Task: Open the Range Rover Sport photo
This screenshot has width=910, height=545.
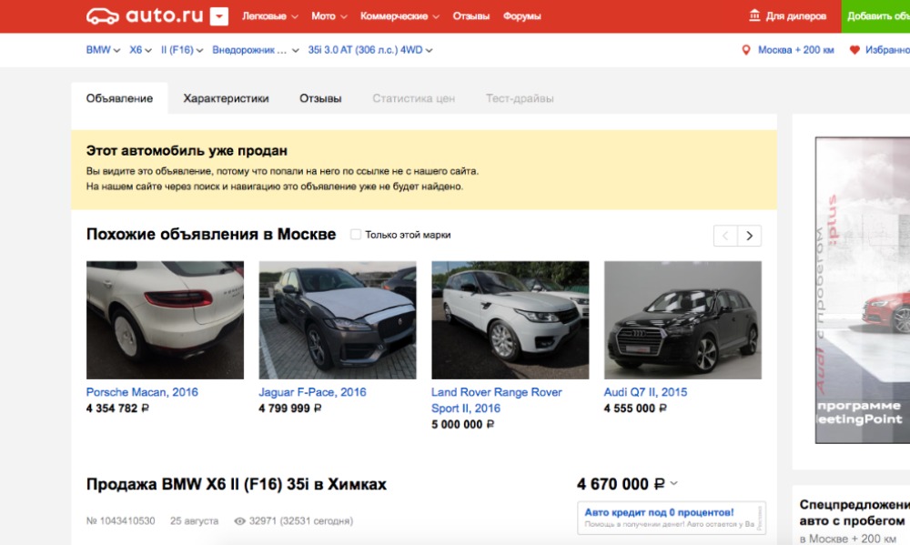Action: (x=511, y=319)
